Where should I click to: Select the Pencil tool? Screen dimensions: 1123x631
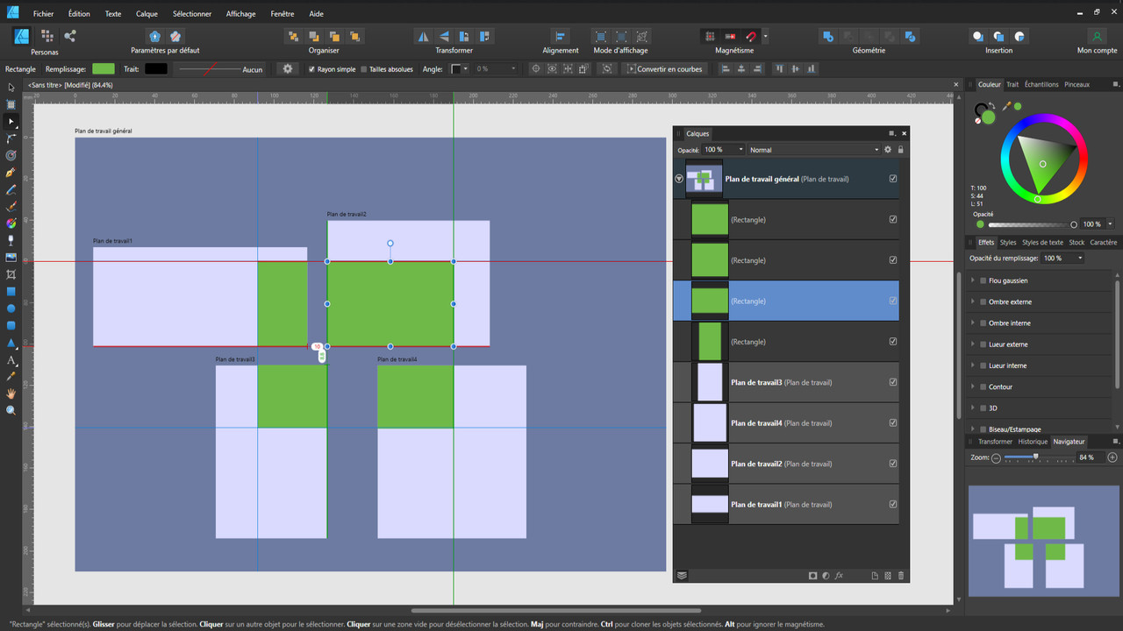11,189
